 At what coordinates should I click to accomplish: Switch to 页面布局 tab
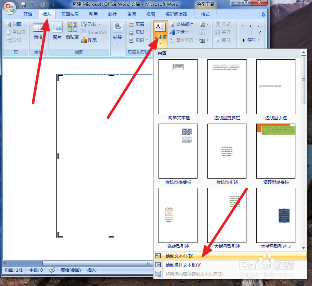(70, 14)
